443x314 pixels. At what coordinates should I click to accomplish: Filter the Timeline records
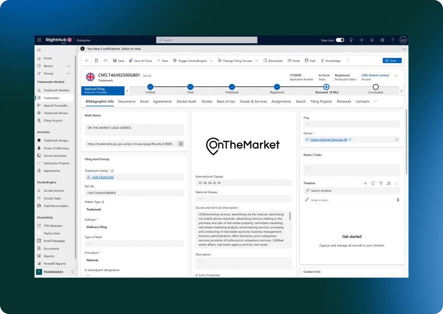pos(381,183)
